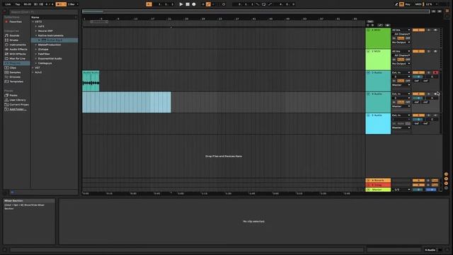Click Add Folder in Places

point(18,109)
